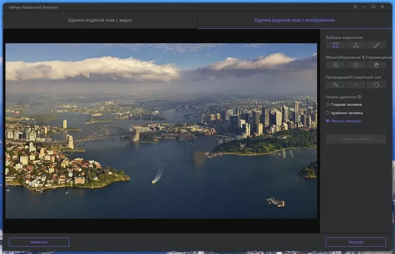395x254 pixels.
Task: Select the brush selection tool
Action: click(x=376, y=45)
